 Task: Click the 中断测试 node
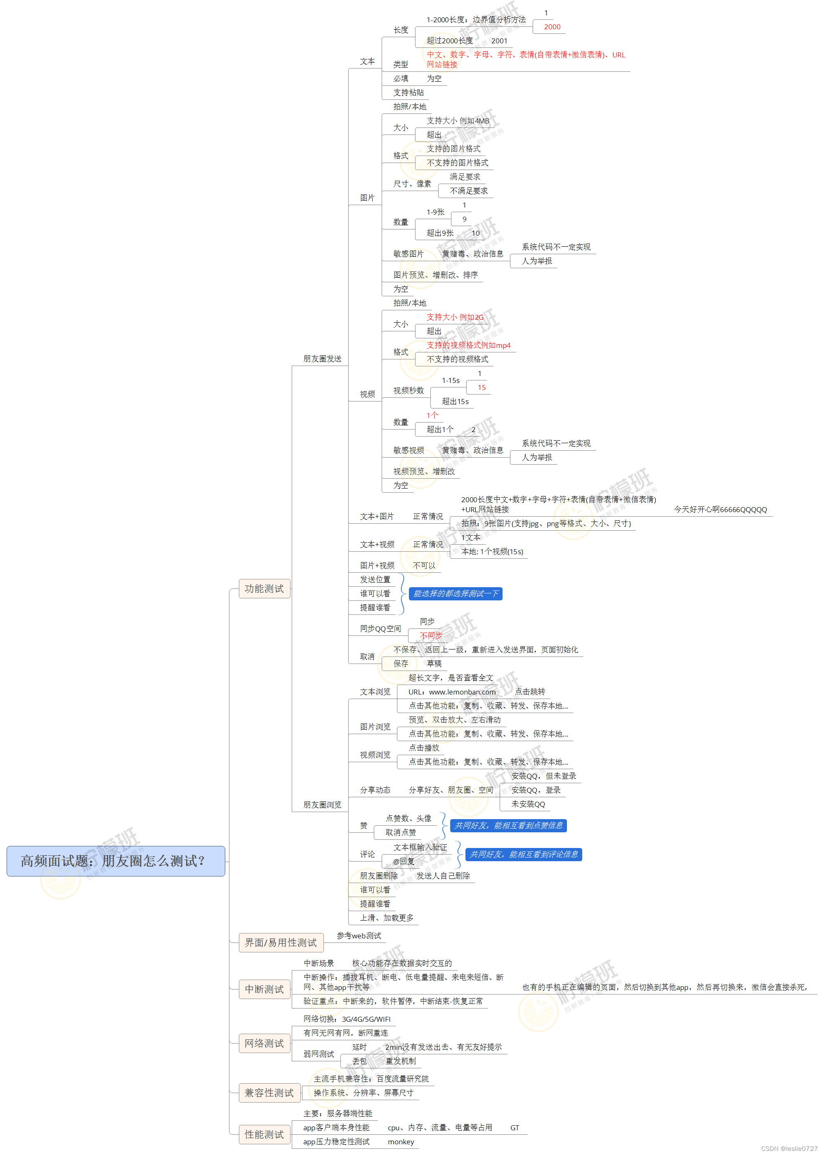(x=264, y=989)
